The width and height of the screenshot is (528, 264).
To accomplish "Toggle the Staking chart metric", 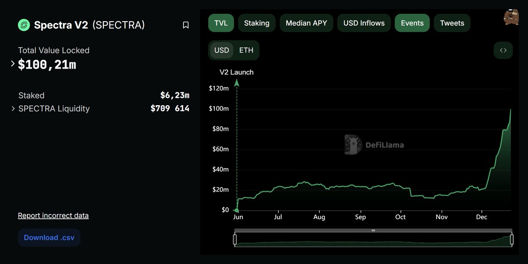I will (257, 23).
